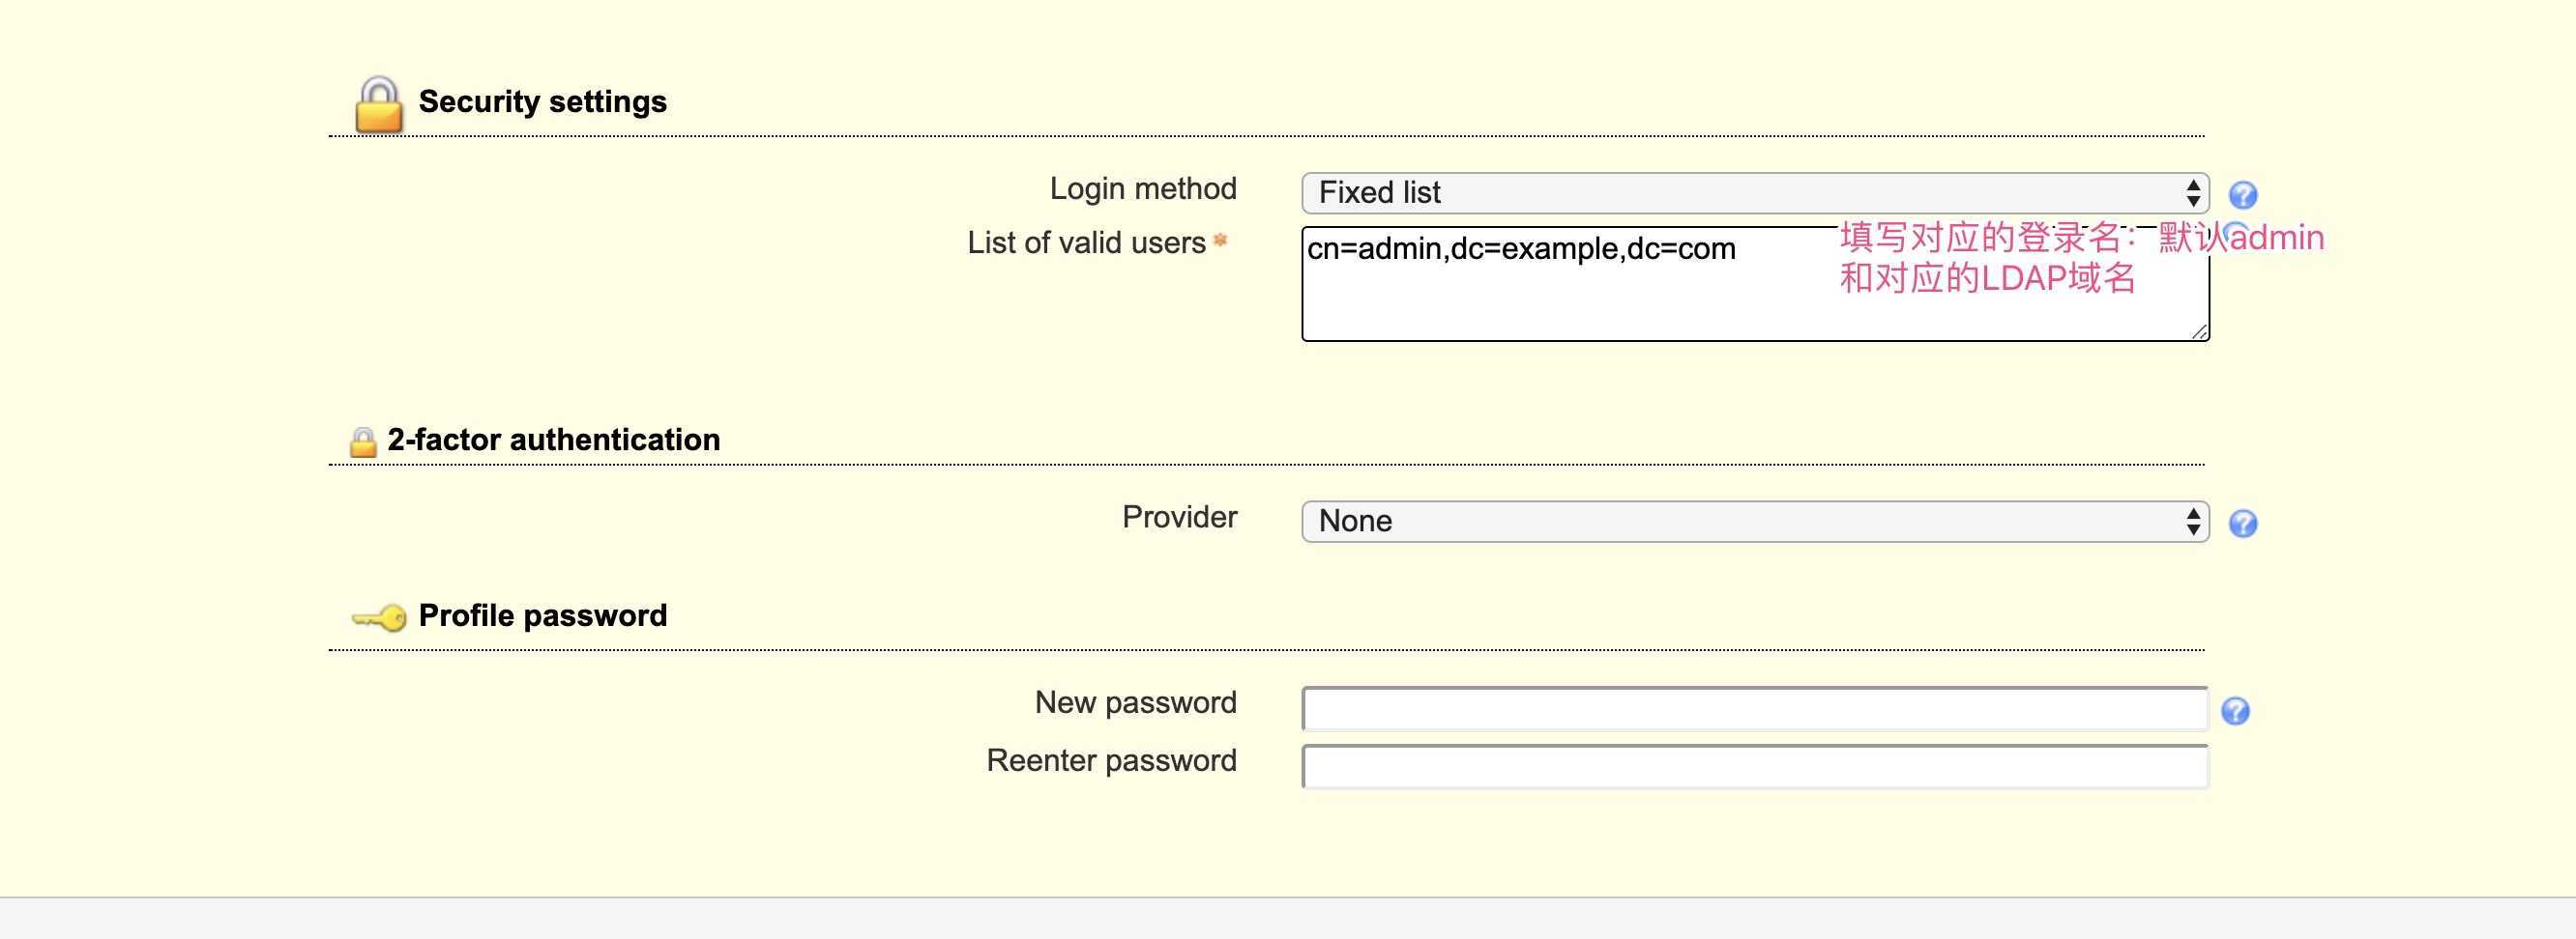Open the Login method dropdown
This screenshot has height=939, width=2576.
pos(1755,193)
